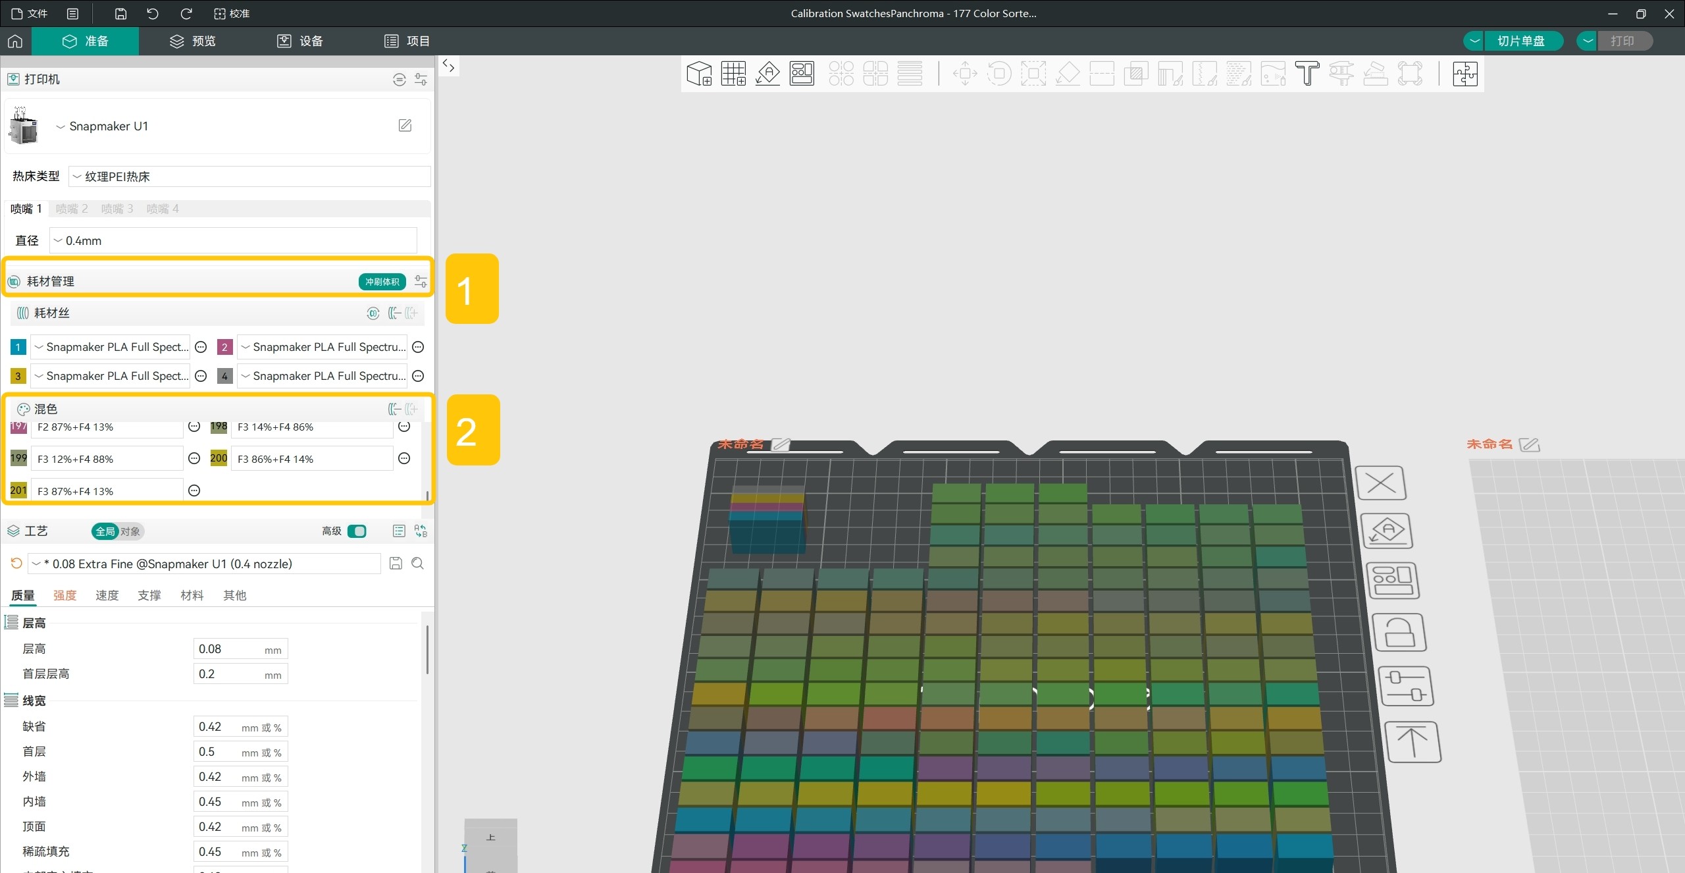Viewport: 1685px width, 873px height.
Task: Click the add model cube icon
Action: [699, 73]
